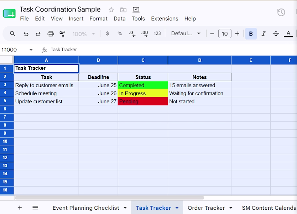This screenshot has height=214, width=297.
Task: Undo the last action
Action: pyautogui.click(x=26, y=34)
